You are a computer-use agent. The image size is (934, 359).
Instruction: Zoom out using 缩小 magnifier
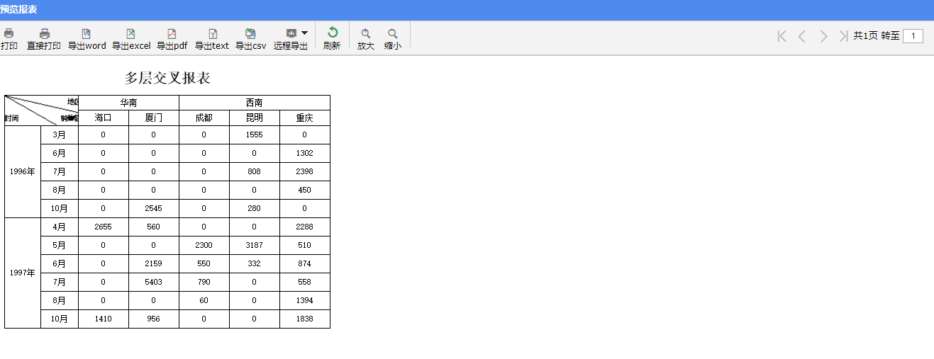(393, 33)
